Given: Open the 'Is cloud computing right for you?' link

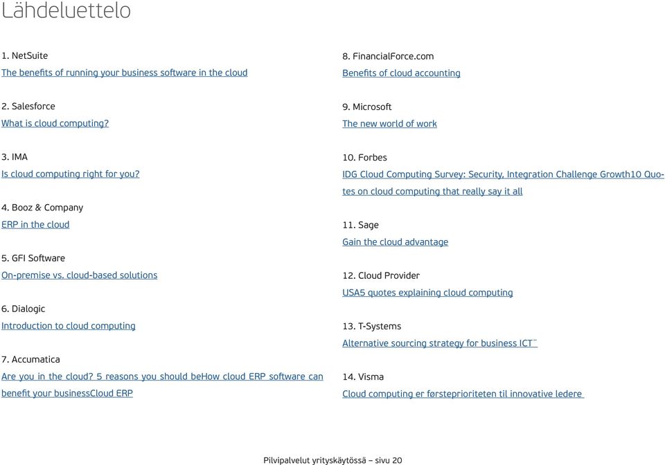Looking at the screenshot, I should pos(71,174).
